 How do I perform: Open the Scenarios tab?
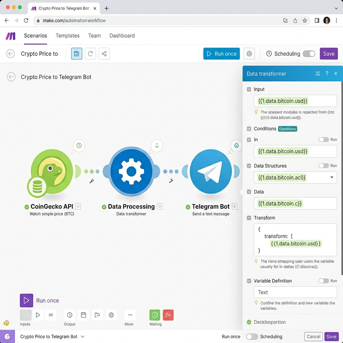[x=36, y=36]
